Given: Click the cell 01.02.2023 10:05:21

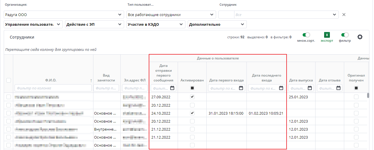Looking at the screenshot, I should click(x=267, y=113).
